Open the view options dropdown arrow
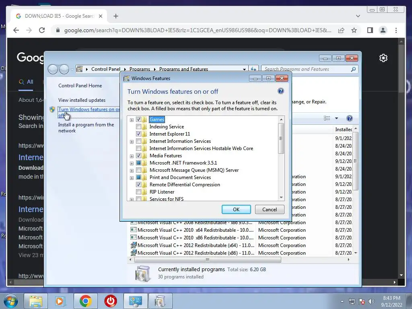The image size is (412, 309). click(x=336, y=118)
